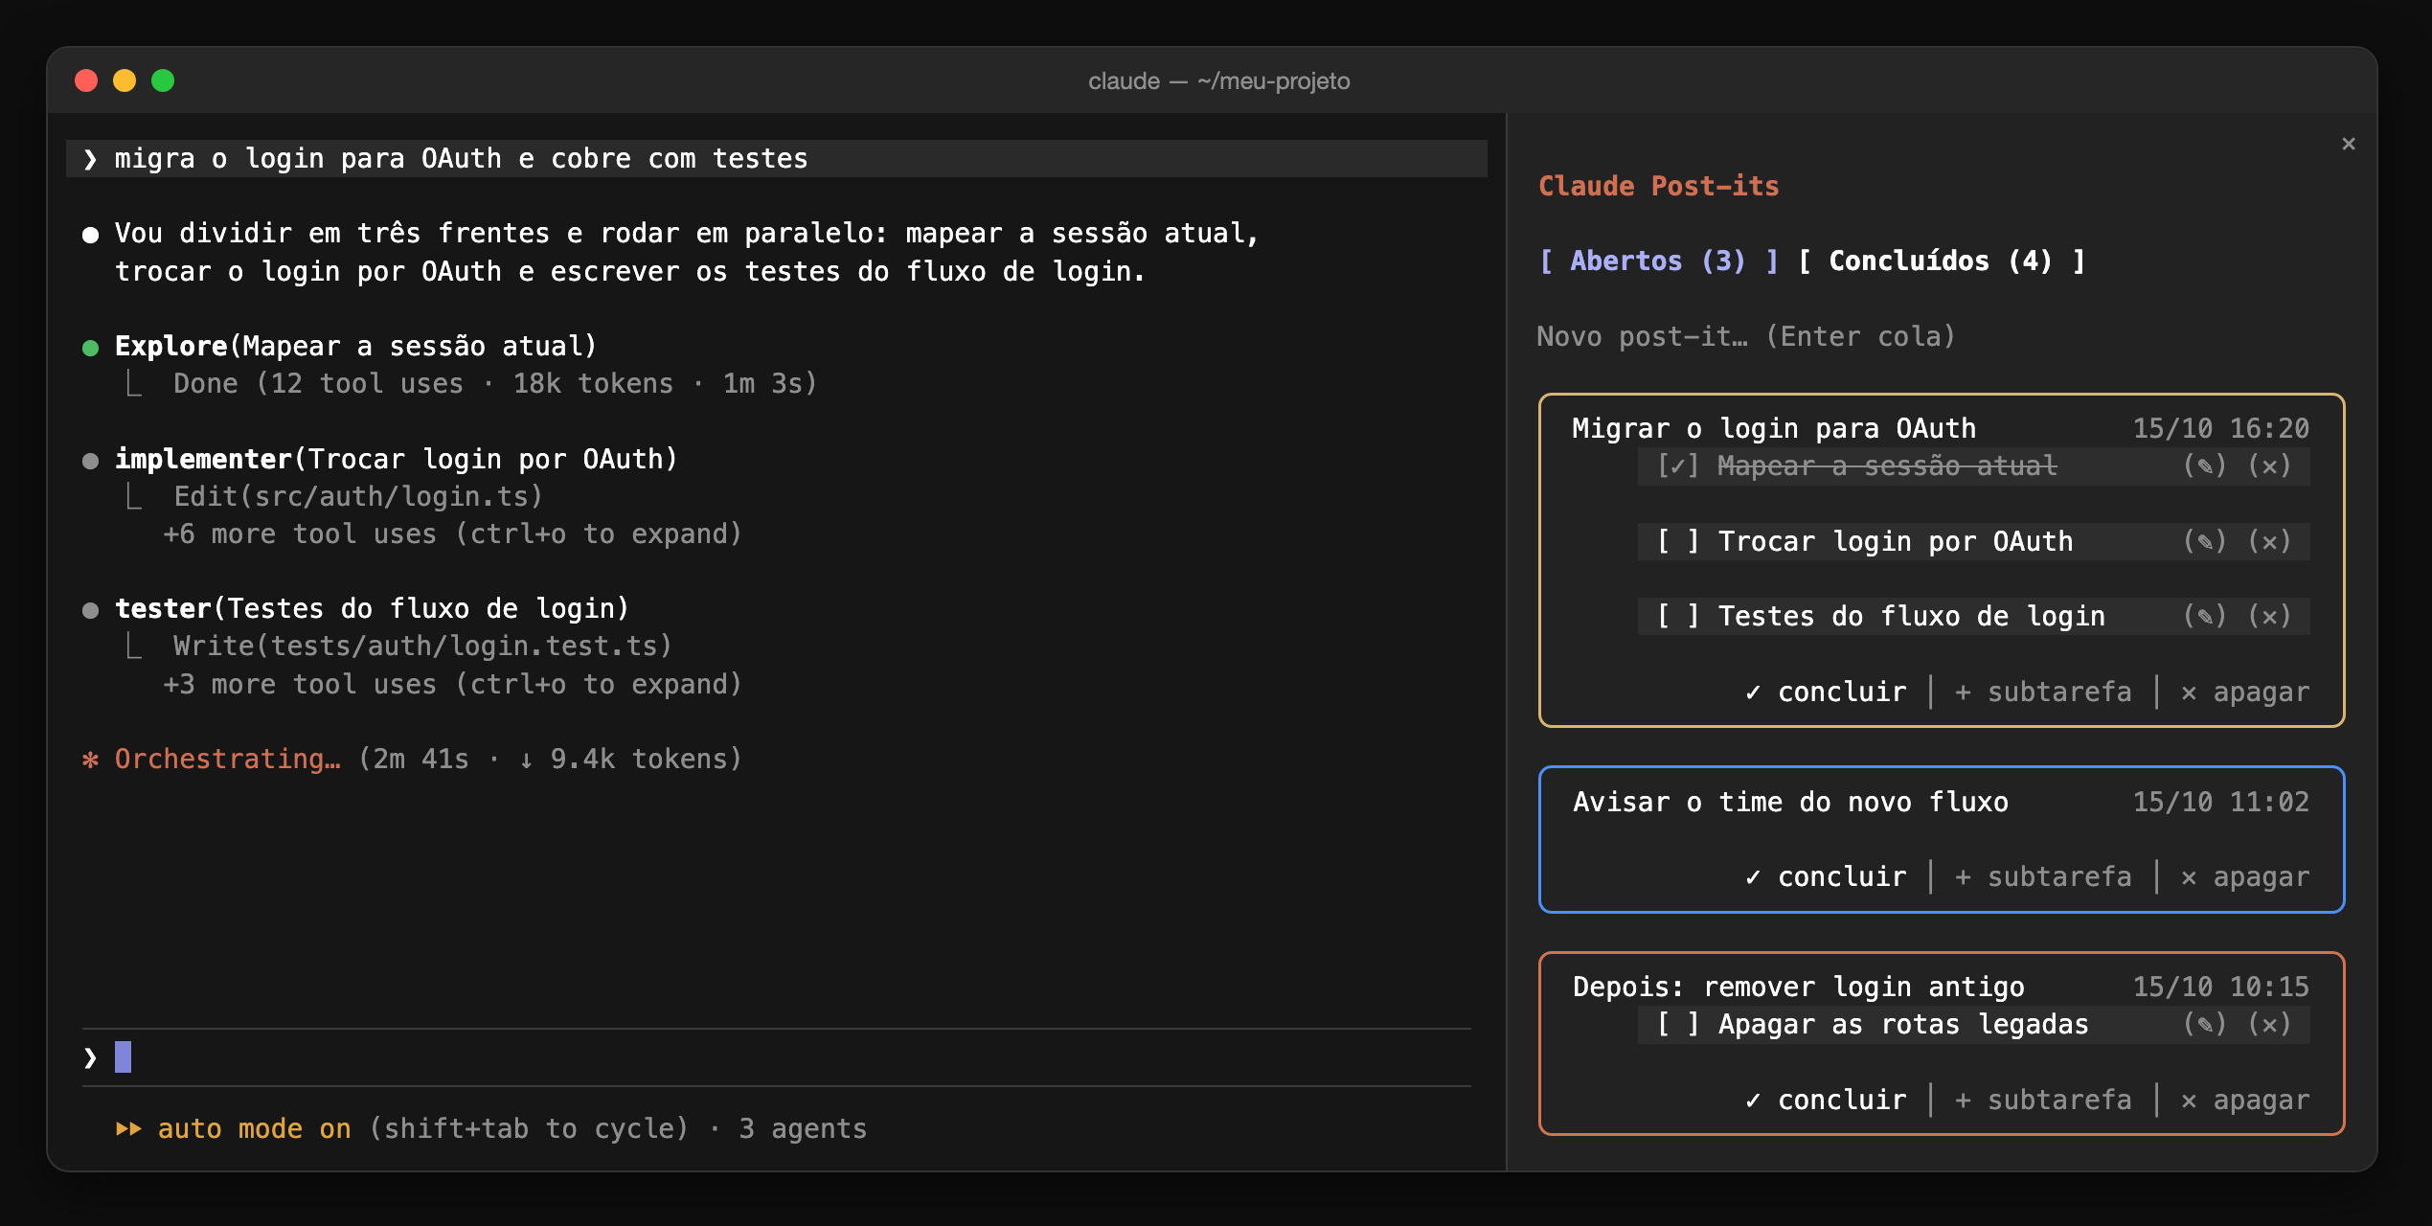The image size is (2432, 1226).
Task: Switch to the Abertos (3) tab
Action: click(x=1658, y=261)
